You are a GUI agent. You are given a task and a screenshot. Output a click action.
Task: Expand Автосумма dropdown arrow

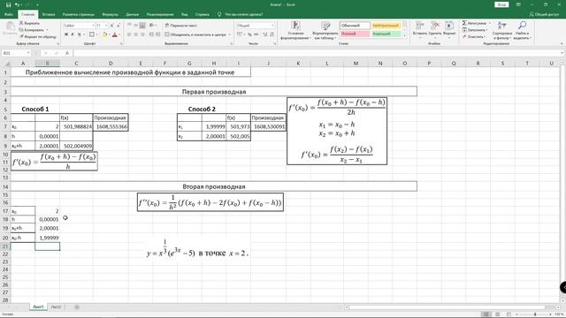pos(489,23)
